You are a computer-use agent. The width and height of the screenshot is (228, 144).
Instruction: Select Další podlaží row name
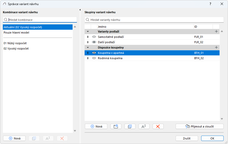[106, 42]
